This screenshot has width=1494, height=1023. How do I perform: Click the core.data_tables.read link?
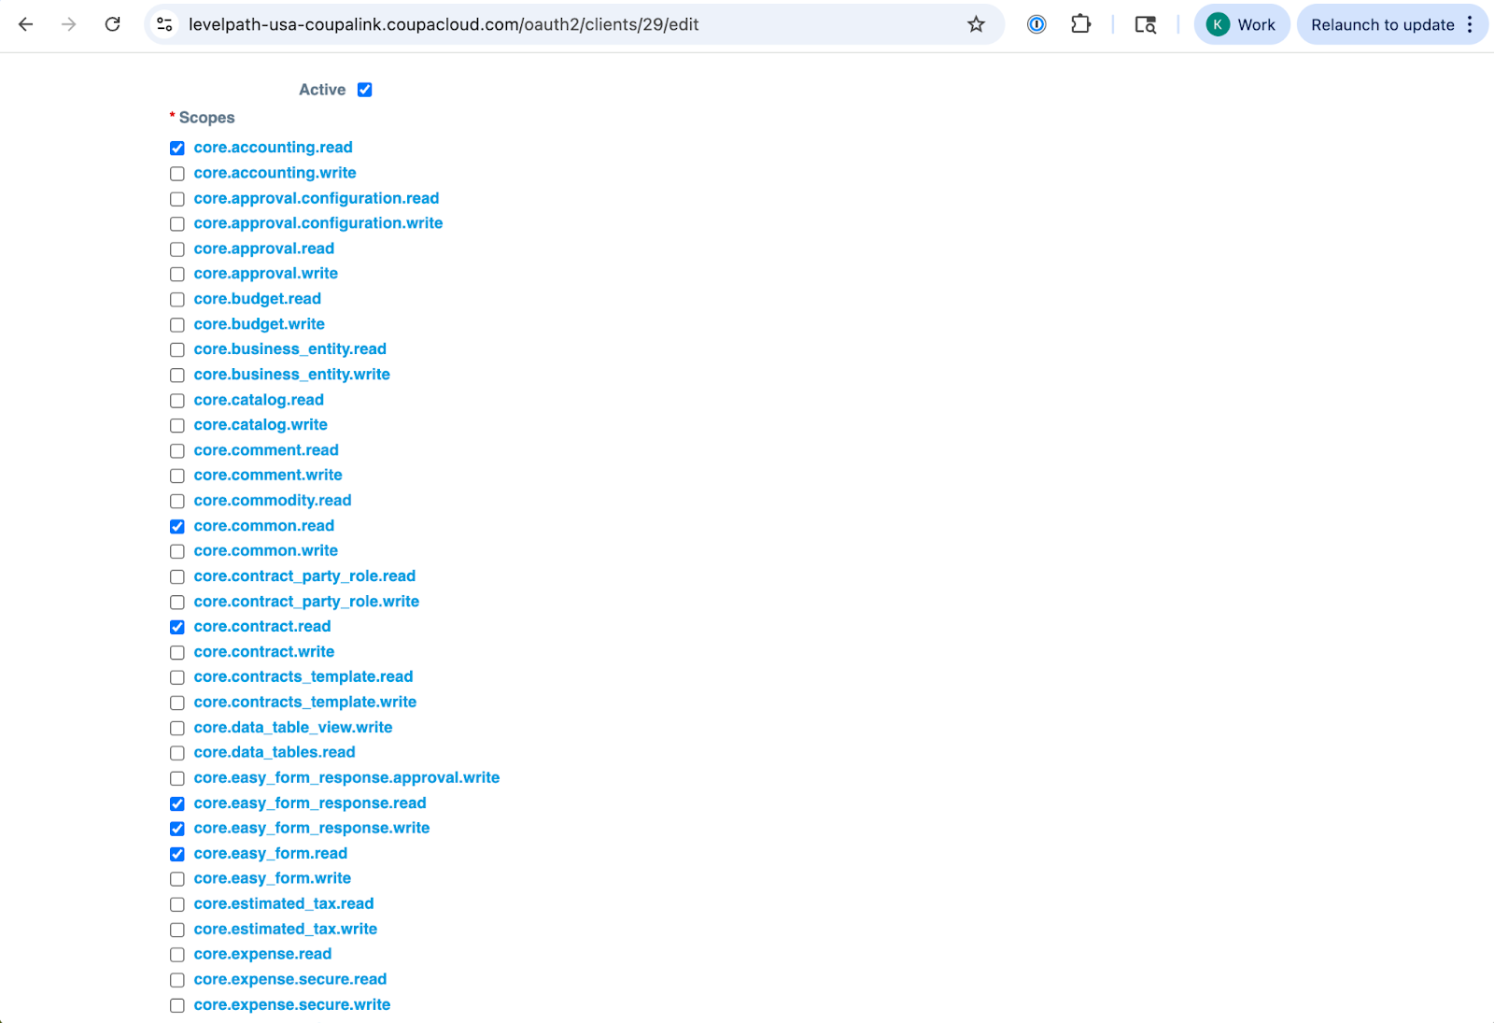(274, 752)
